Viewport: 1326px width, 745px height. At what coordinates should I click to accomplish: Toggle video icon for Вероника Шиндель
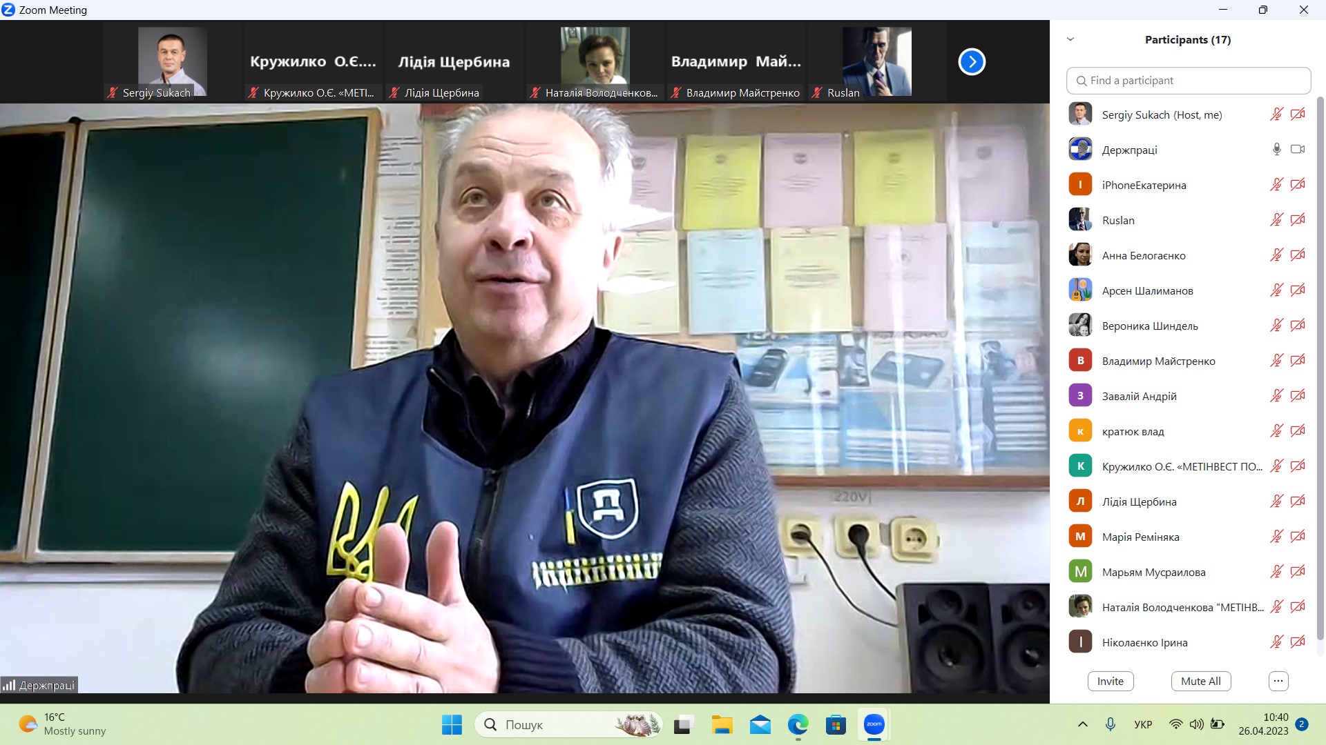click(1298, 326)
